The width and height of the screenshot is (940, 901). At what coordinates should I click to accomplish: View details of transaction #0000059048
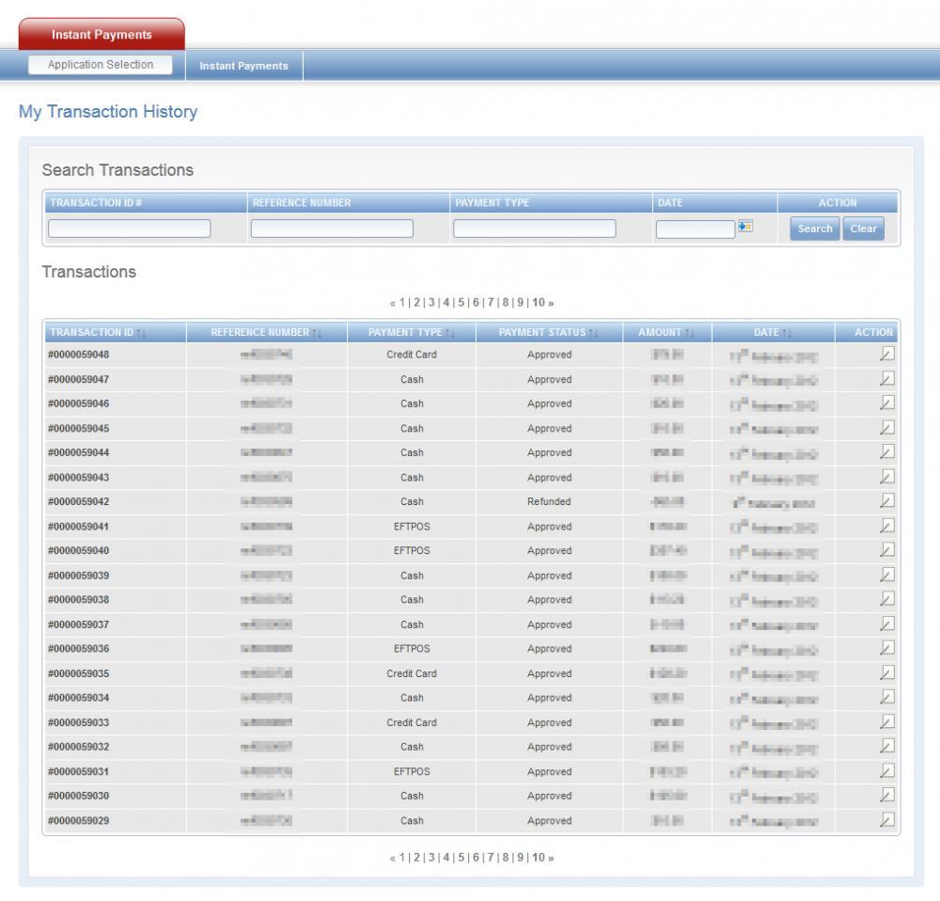(x=885, y=355)
